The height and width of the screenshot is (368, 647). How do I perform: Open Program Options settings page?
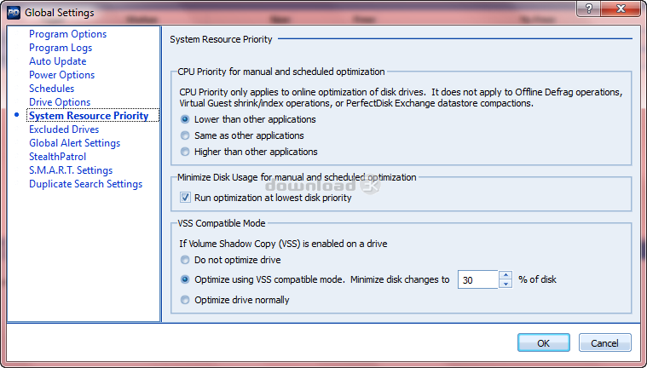(x=68, y=34)
